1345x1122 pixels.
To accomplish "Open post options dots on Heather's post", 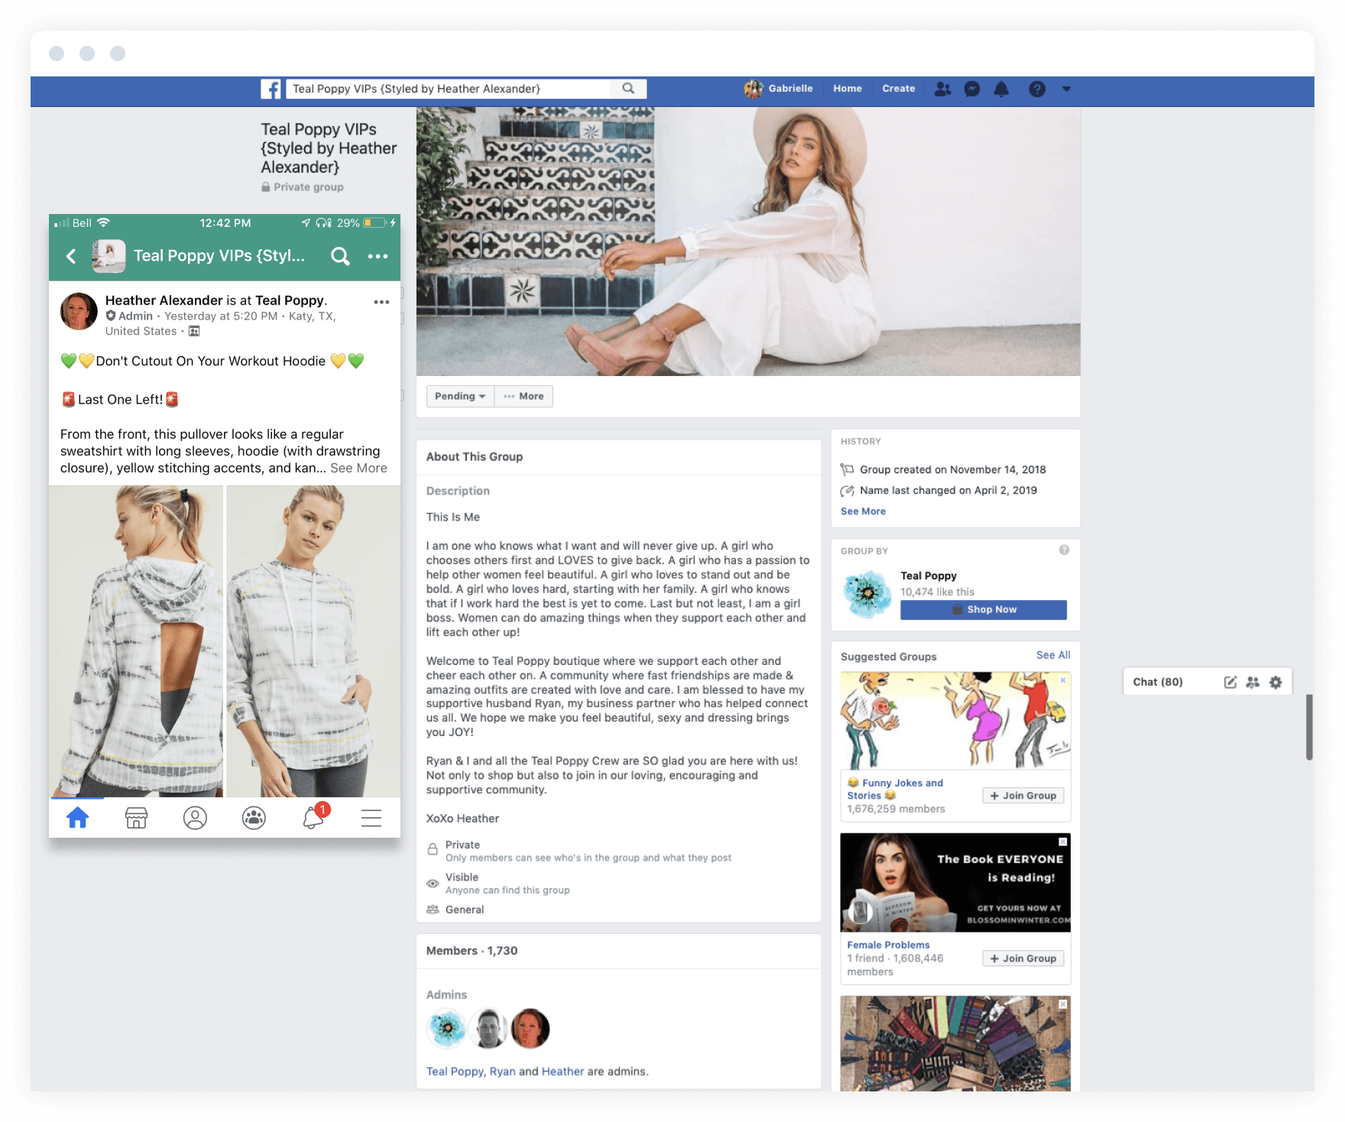I will pos(381,302).
